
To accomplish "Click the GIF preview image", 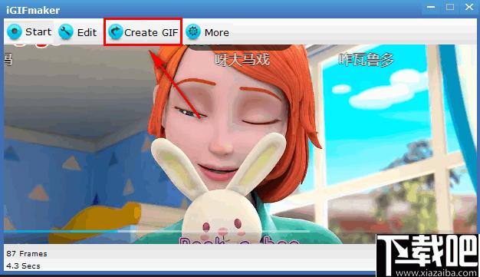I will pyautogui.click(x=240, y=144).
